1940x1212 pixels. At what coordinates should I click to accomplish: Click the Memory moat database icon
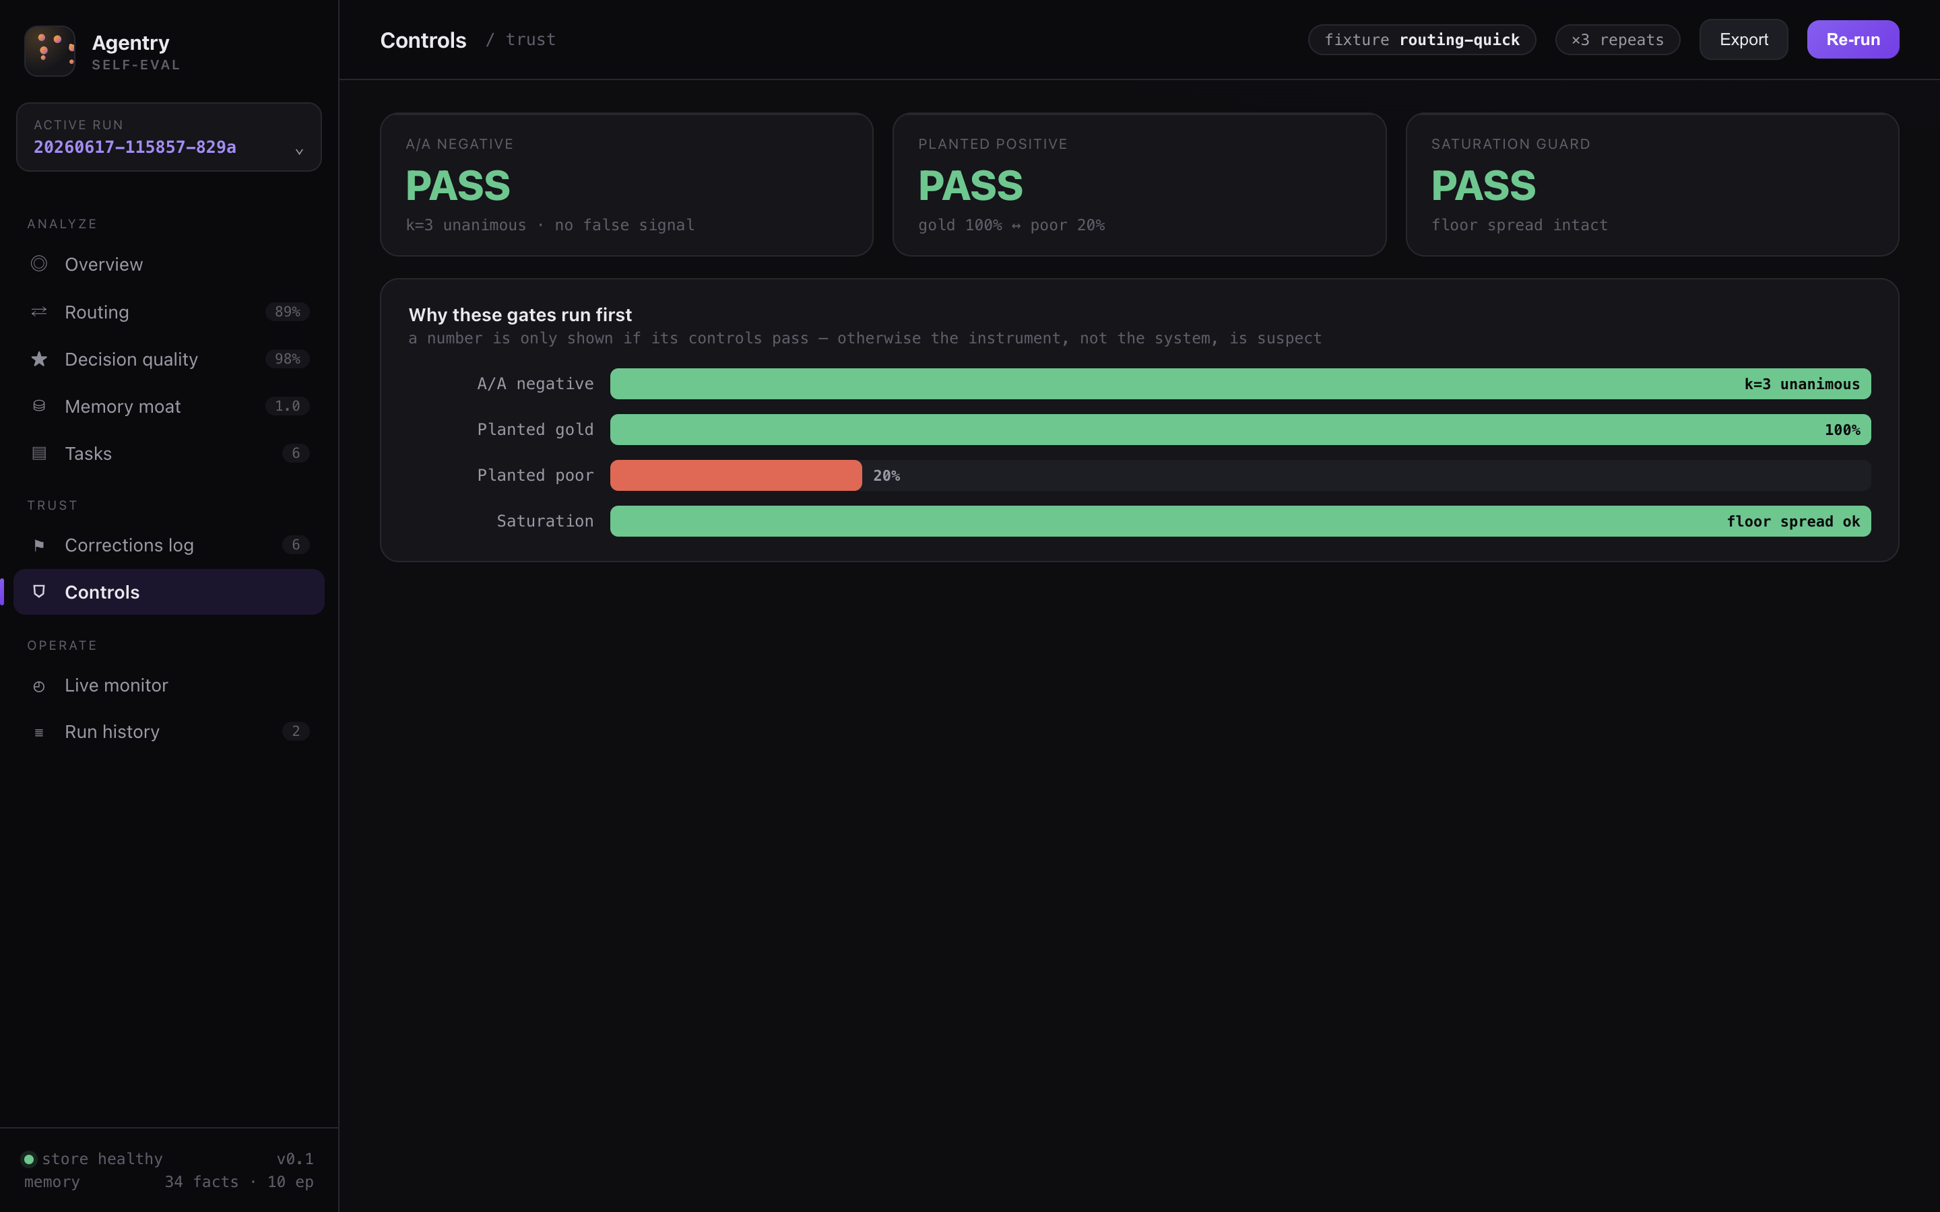[x=38, y=405]
